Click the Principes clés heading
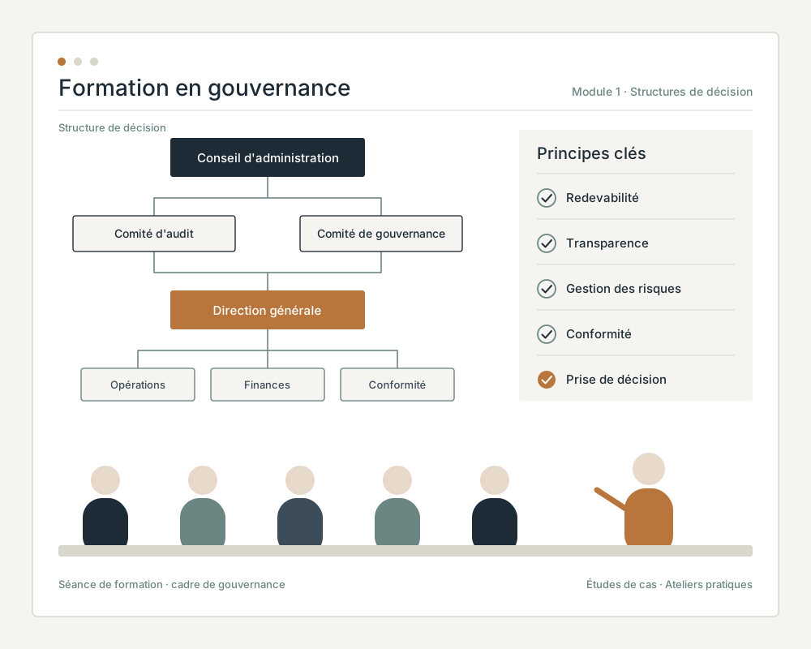 [591, 153]
